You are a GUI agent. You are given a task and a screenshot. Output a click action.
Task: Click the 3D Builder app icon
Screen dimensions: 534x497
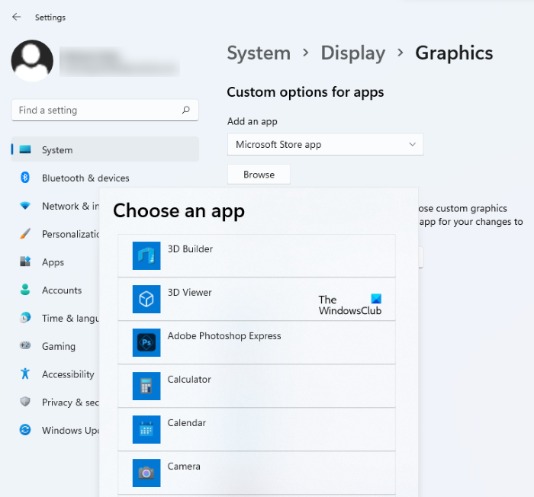(x=146, y=256)
